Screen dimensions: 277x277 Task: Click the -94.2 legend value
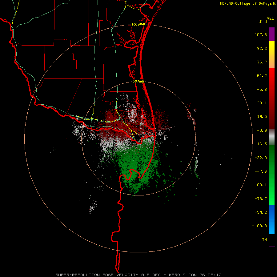(261, 212)
